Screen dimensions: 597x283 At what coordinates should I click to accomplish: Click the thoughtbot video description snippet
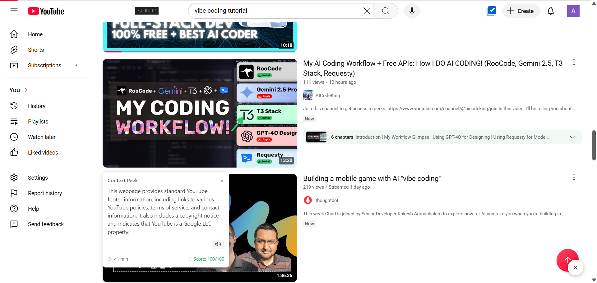point(434,214)
